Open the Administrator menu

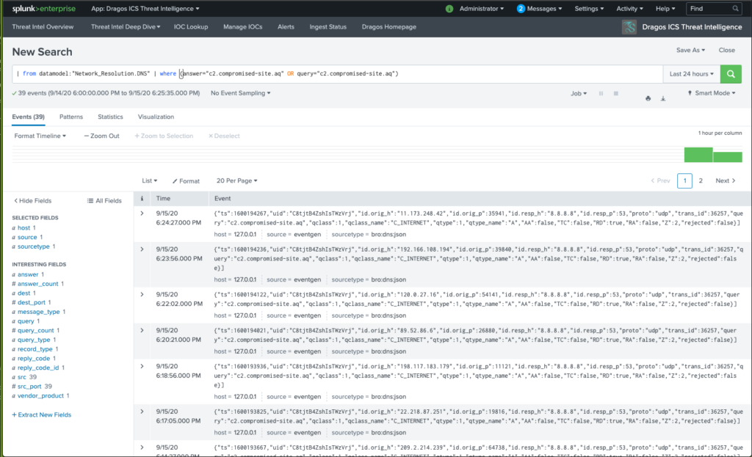point(482,9)
